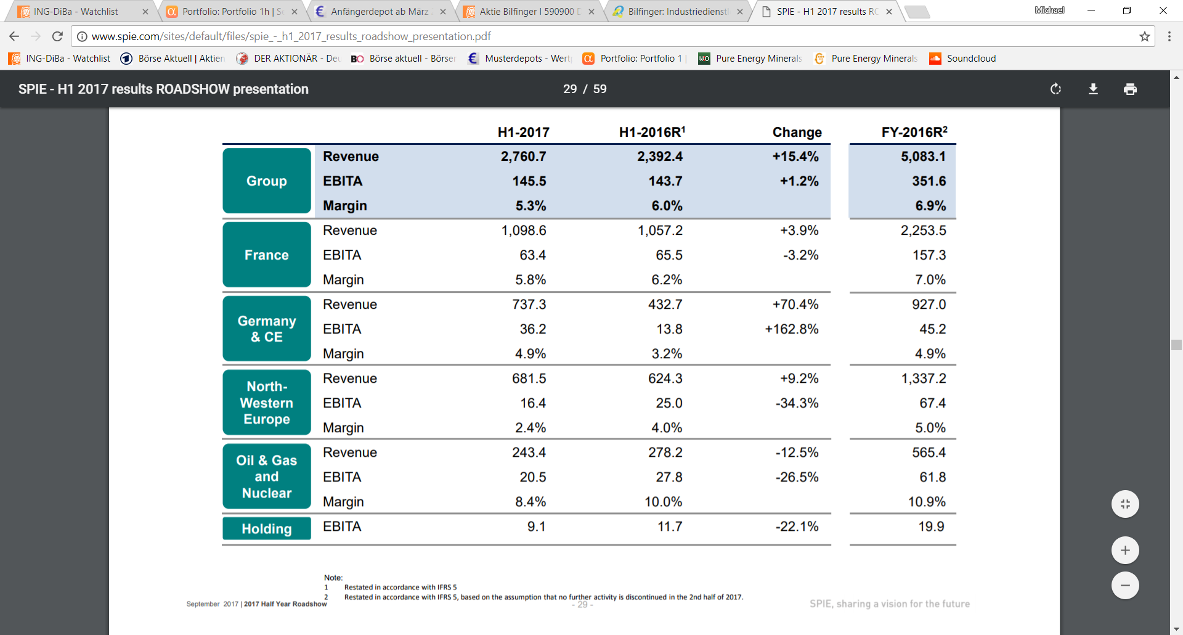The image size is (1183, 635).
Task: Click FY-2016R Group revenue 5,083.1
Action: click(923, 157)
